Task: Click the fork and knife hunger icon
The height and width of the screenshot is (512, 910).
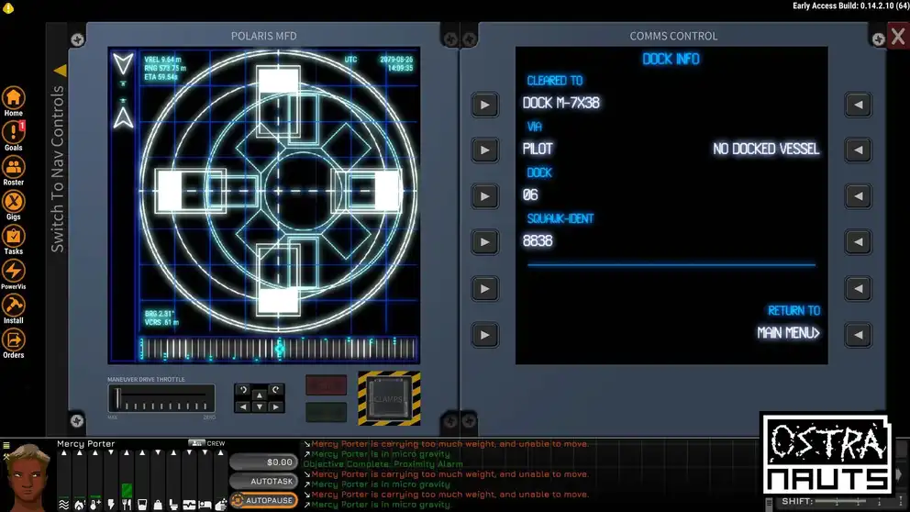Action: tap(127, 505)
